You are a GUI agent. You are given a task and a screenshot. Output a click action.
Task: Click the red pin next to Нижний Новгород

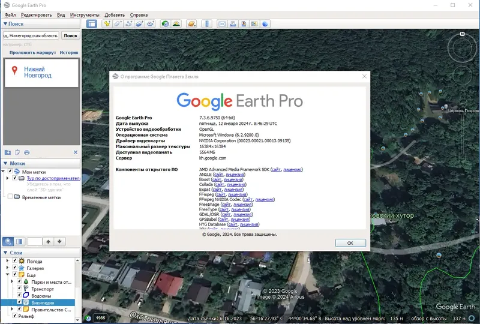tap(14, 70)
